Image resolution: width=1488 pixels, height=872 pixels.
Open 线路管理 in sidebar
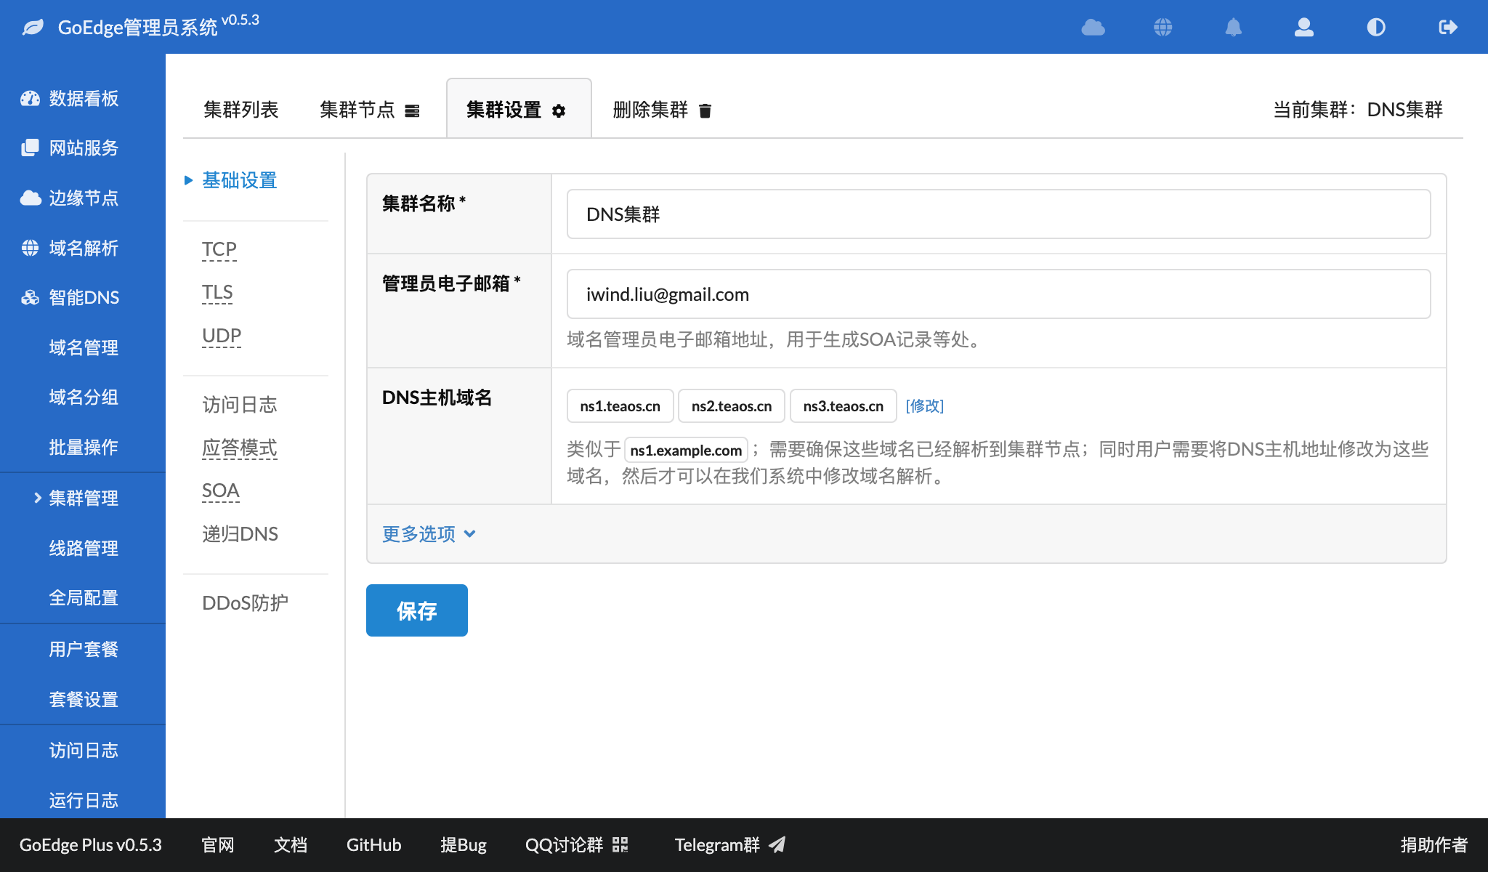coord(83,549)
